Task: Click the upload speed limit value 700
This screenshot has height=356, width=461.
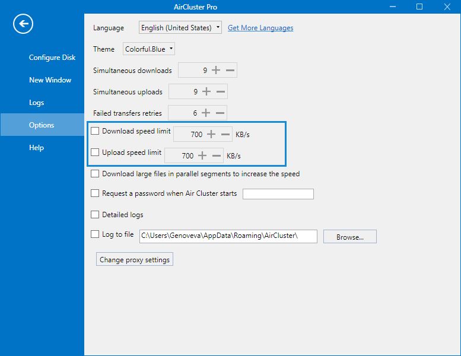Action: pyautogui.click(x=187, y=156)
